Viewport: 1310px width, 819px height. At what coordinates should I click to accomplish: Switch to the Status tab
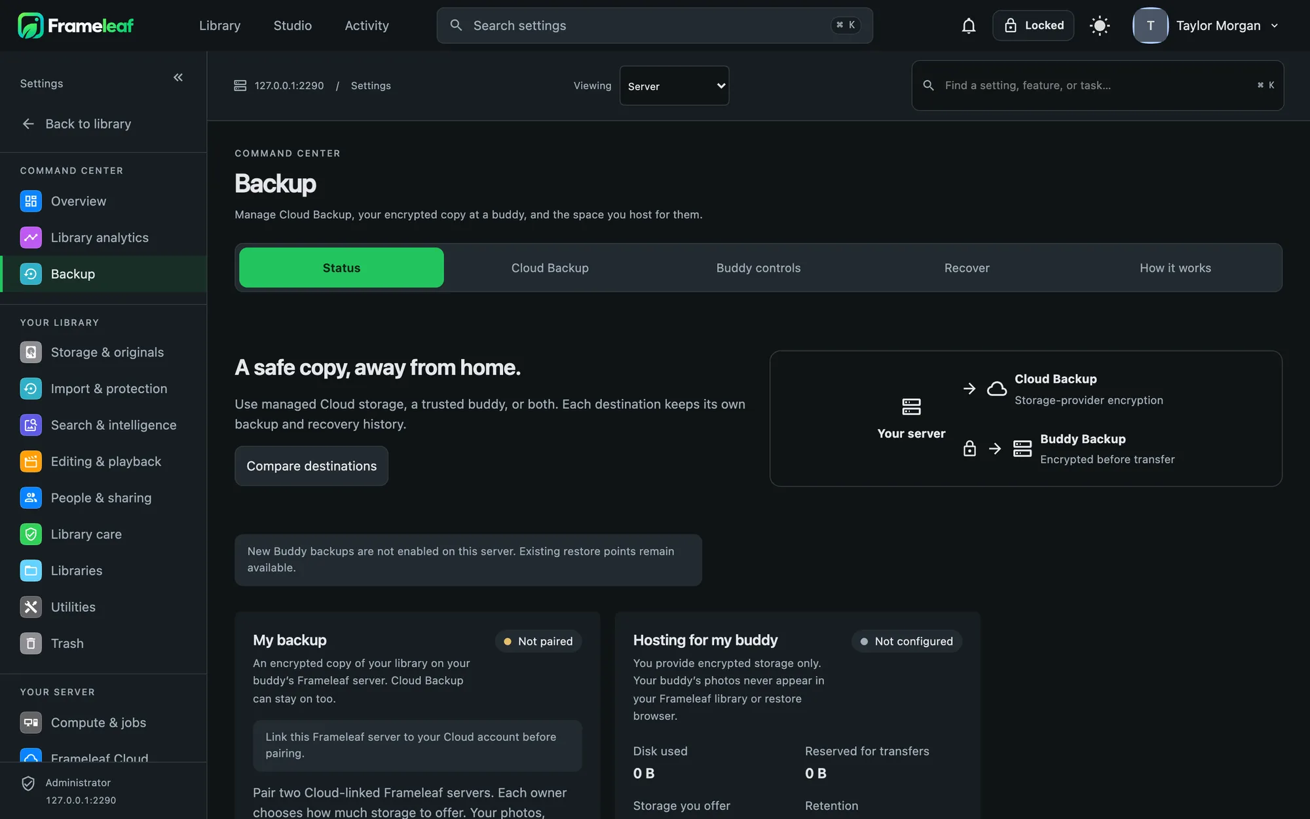341,267
